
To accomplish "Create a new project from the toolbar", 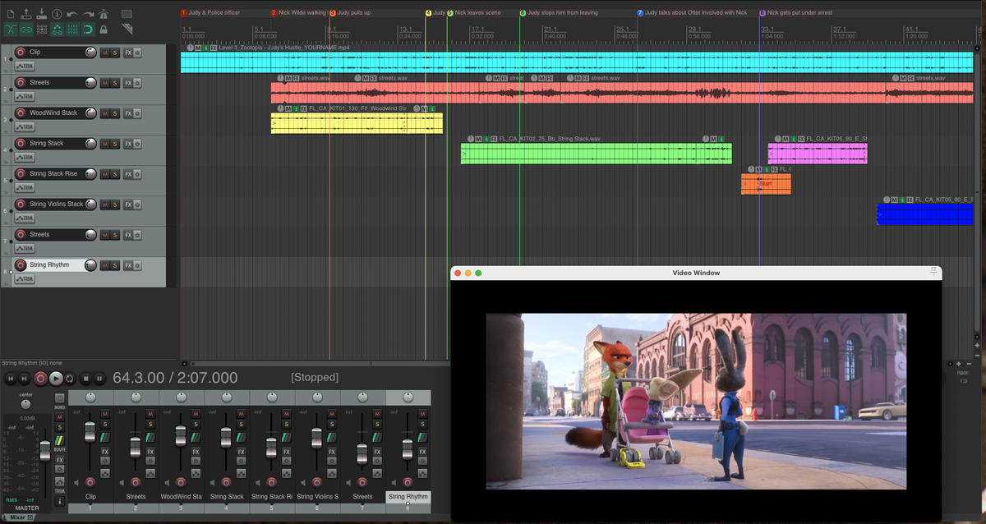I will [x=10, y=14].
